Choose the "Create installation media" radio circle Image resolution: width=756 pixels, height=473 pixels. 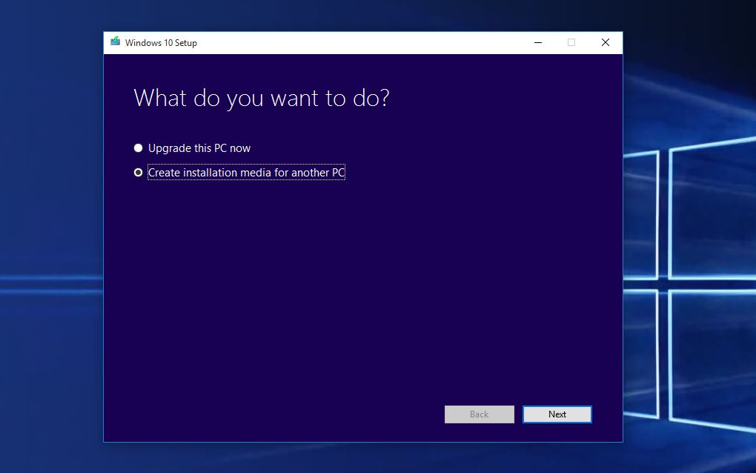coord(138,173)
